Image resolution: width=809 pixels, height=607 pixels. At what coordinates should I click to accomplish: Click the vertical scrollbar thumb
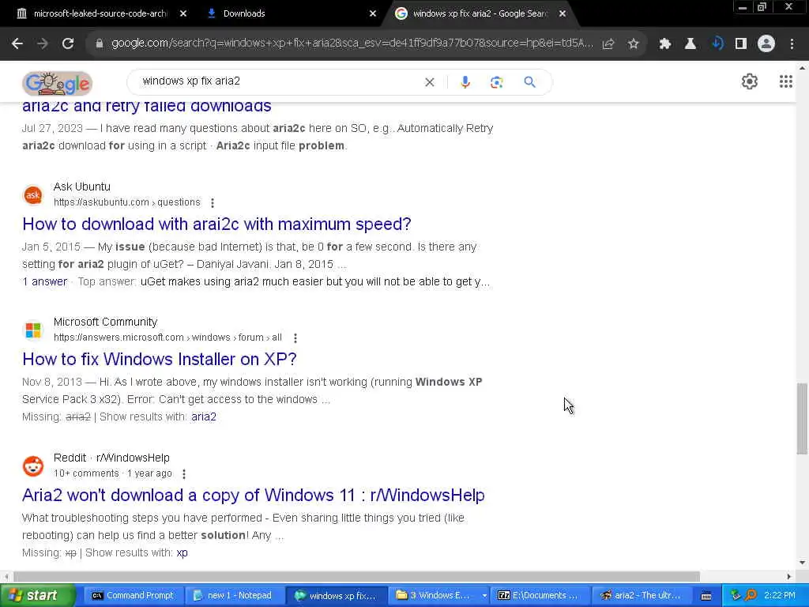802,418
